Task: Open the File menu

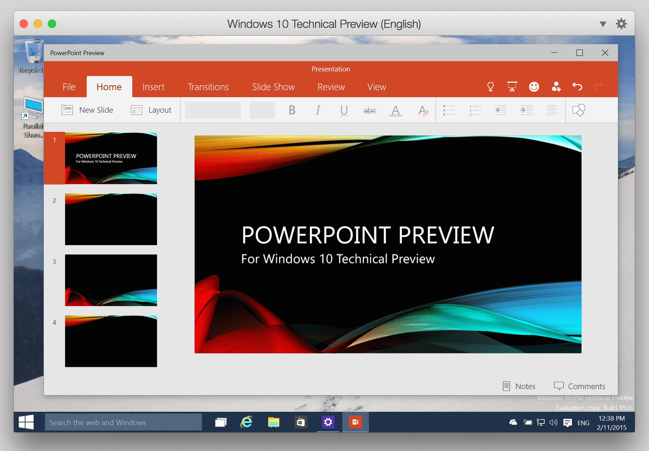Action: [69, 87]
